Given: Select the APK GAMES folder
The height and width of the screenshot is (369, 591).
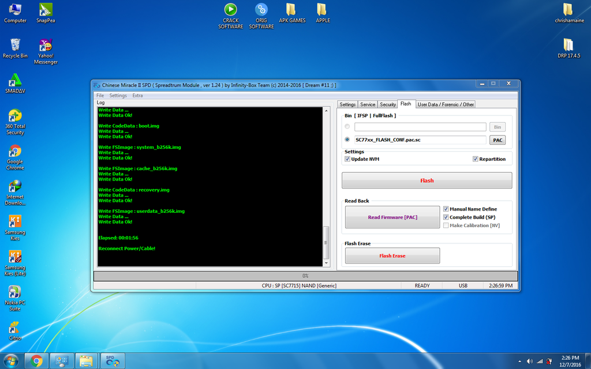Looking at the screenshot, I should [292, 13].
